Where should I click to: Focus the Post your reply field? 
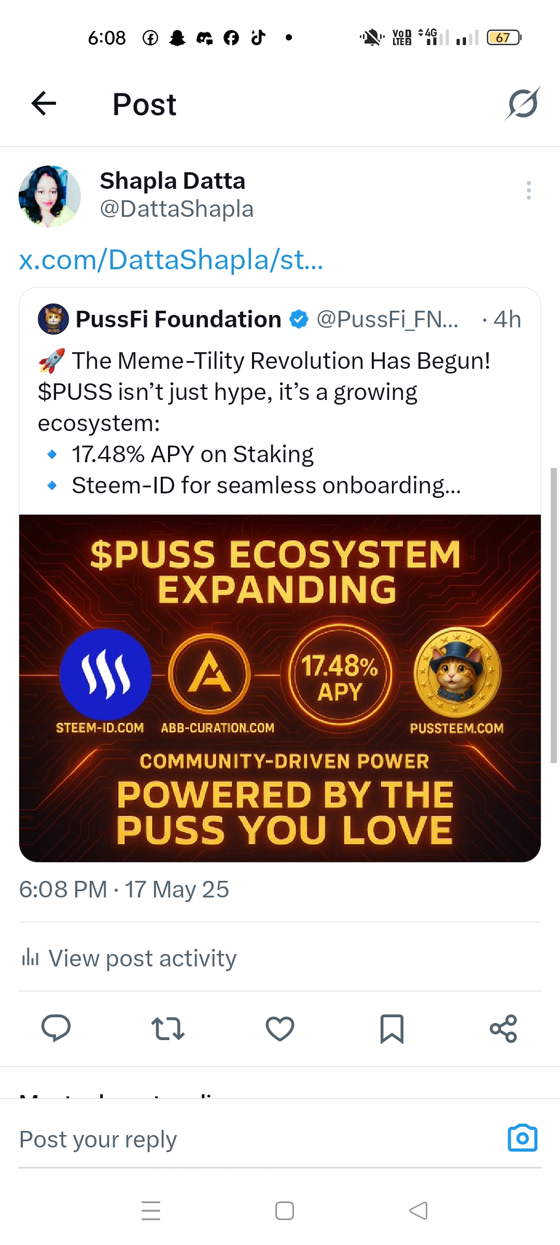click(259, 1139)
